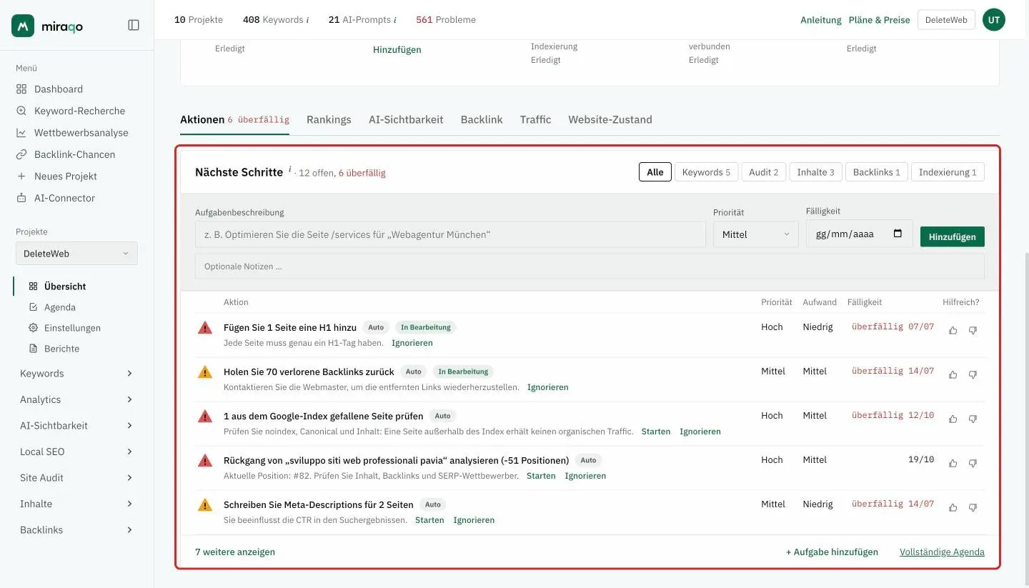The height and width of the screenshot is (588, 1029).
Task: Thumbs up the Google-Index action
Action: [953, 419]
